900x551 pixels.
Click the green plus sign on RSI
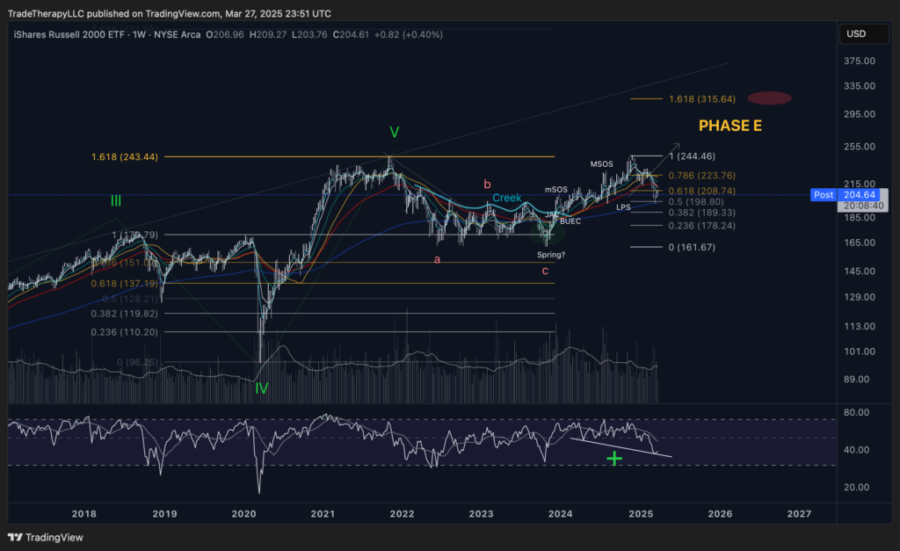tap(614, 457)
